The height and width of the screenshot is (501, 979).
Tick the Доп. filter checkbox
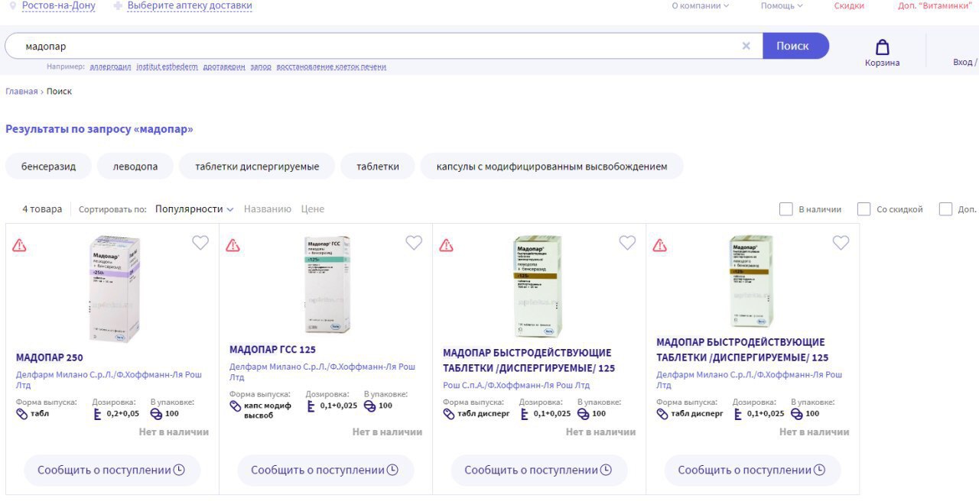point(945,209)
